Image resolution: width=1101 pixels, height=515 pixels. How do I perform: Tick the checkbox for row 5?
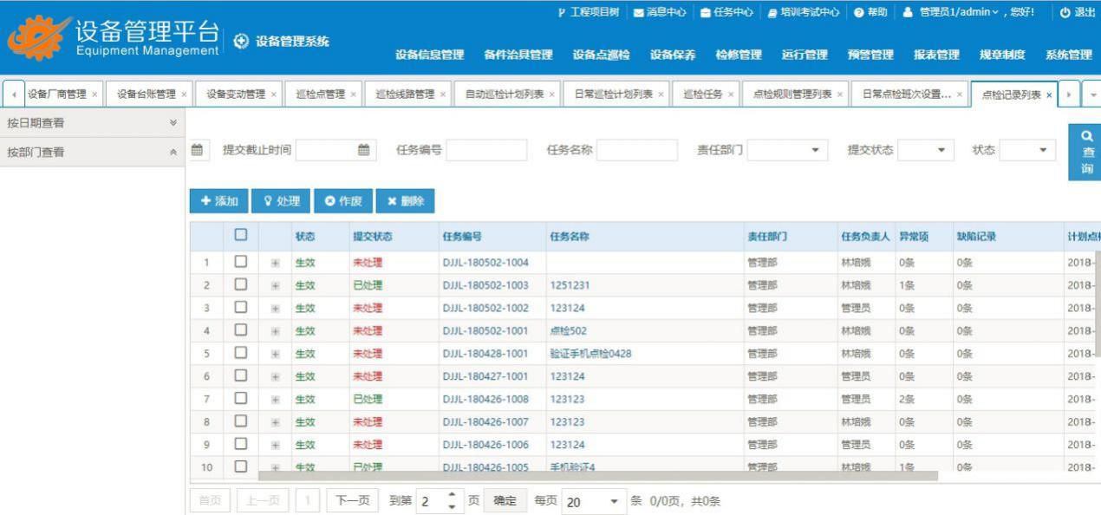click(241, 354)
